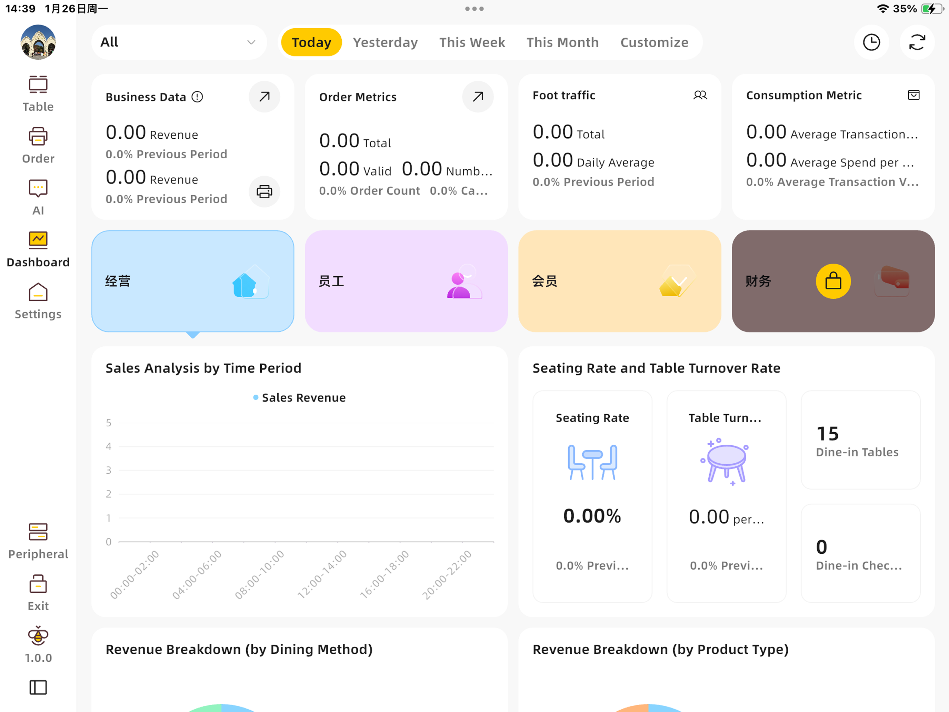
Task: Click the Exit sidebar icon
Action: click(x=38, y=593)
